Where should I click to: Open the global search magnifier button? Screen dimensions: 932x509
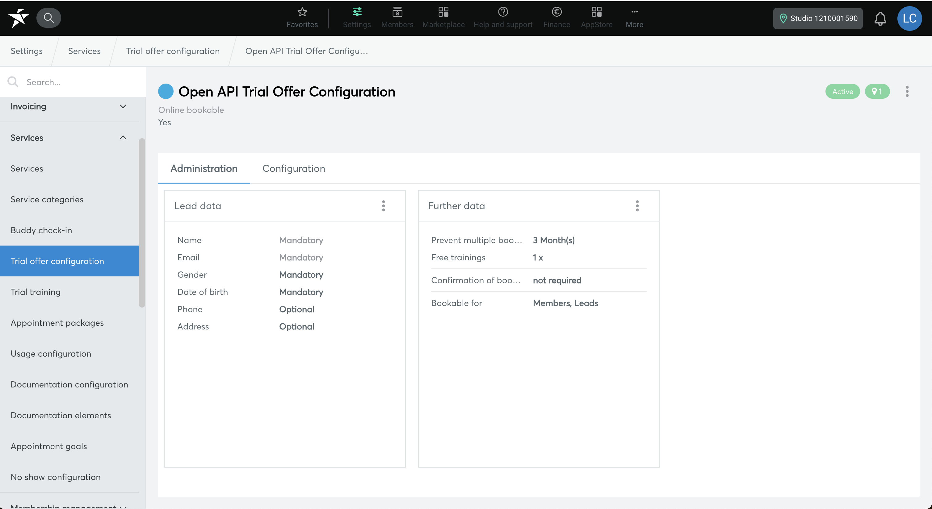[x=48, y=18]
